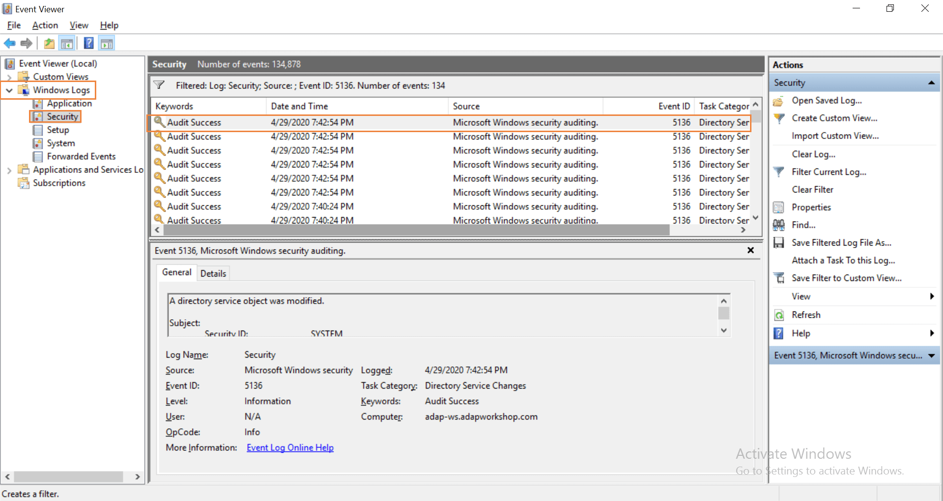The width and height of the screenshot is (943, 501).
Task: Click the description box scroll up arrow
Action: (723, 301)
